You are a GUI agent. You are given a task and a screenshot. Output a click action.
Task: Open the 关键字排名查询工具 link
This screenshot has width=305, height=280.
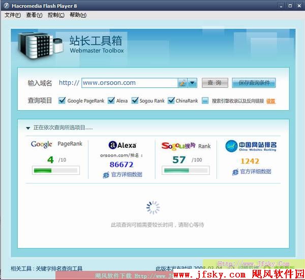coord(59,269)
